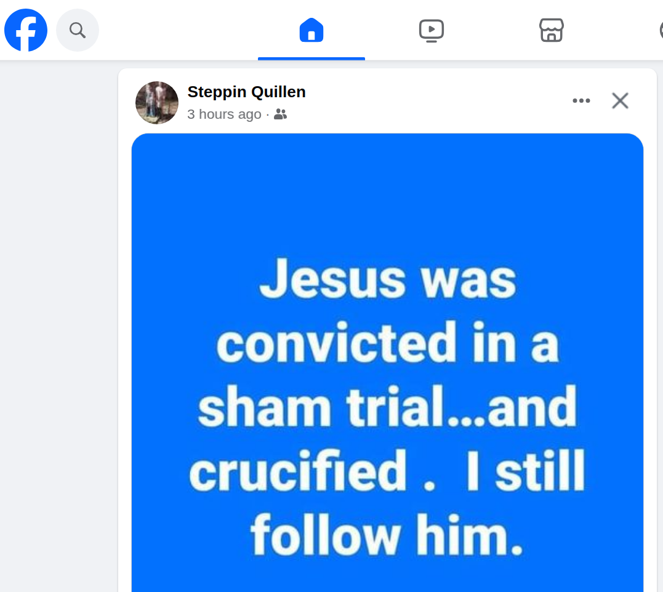Image resolution: width=663 pixels, height=592 pixels.
Task: Open the '3 hours ago' timestamp link
Action: tap(224, 114)
